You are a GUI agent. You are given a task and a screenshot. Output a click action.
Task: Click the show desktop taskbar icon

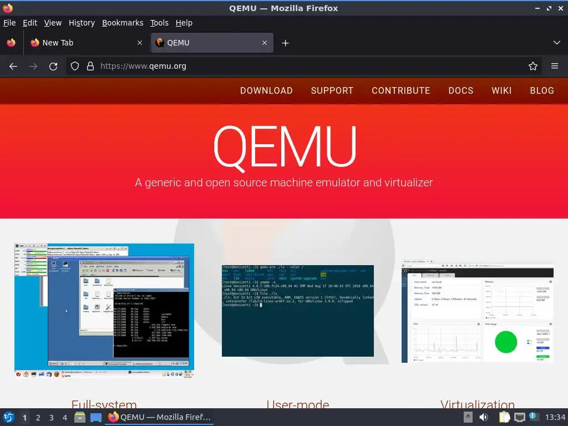[x=95, y=417]
